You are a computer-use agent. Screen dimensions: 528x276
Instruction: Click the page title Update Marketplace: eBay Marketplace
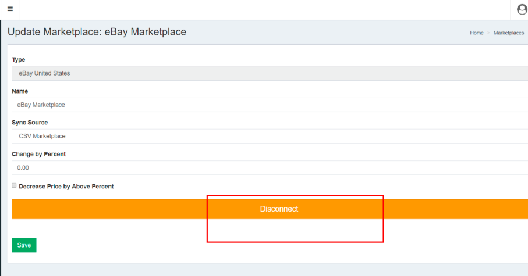97,31
